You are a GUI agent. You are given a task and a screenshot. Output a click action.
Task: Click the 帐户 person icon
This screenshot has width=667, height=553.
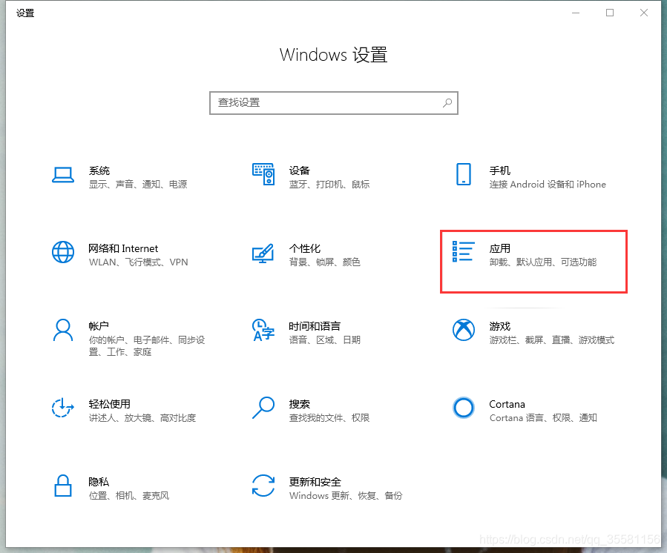click(63, 330)
